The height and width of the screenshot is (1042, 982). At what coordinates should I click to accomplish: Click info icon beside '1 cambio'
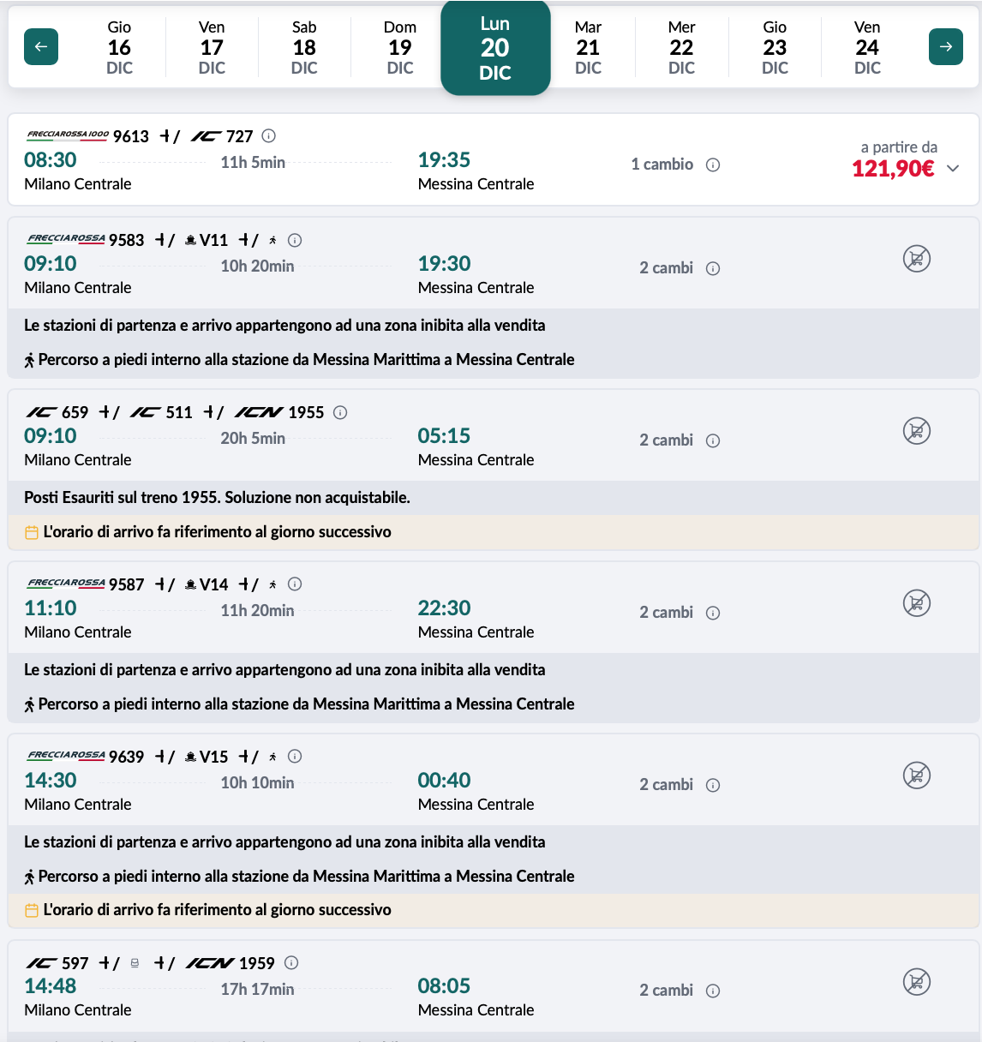713,165
